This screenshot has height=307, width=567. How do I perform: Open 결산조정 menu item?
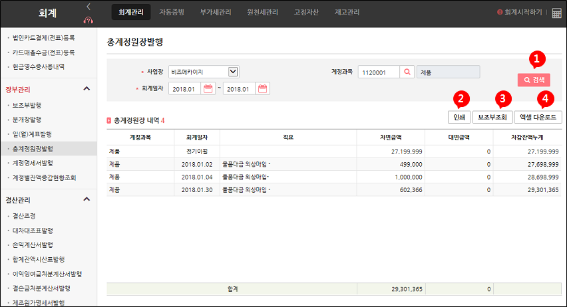(24, 216)
